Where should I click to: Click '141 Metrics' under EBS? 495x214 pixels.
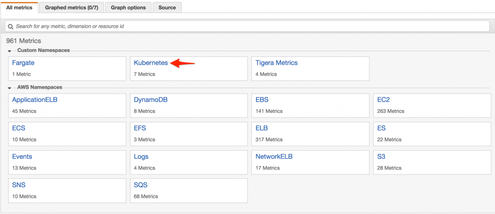tap(269, 111)
